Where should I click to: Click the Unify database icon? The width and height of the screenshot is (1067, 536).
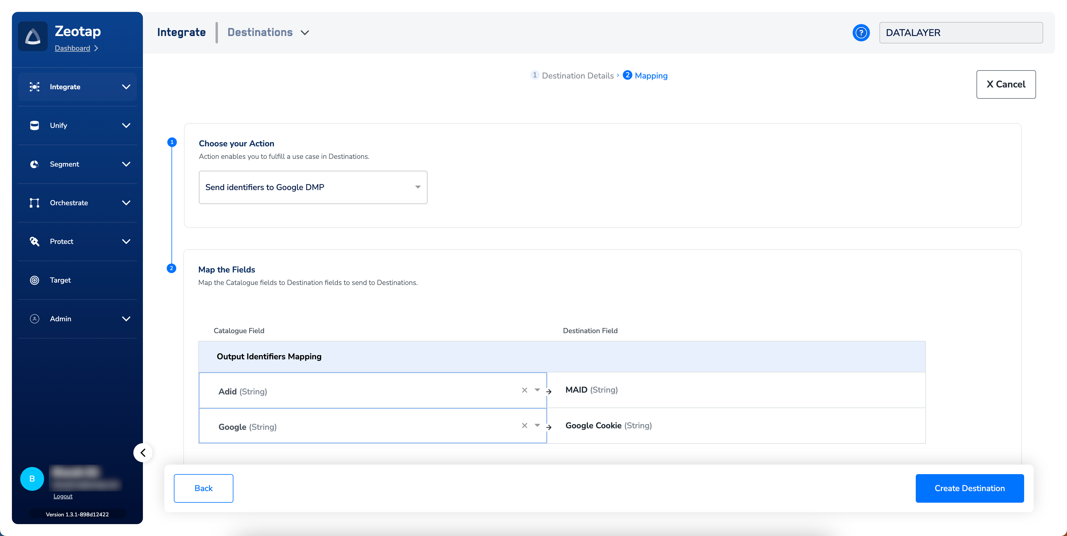pos(34,126)
